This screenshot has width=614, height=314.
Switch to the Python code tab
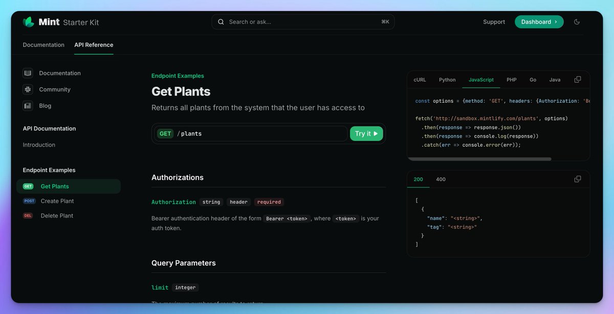point(447,80)
